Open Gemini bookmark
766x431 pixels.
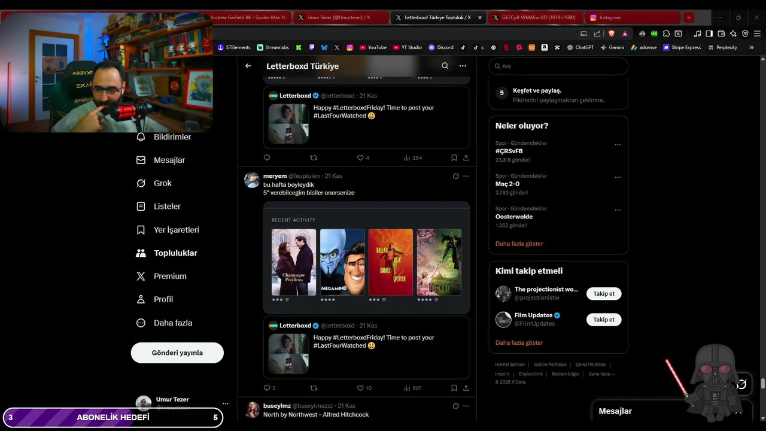612,47
